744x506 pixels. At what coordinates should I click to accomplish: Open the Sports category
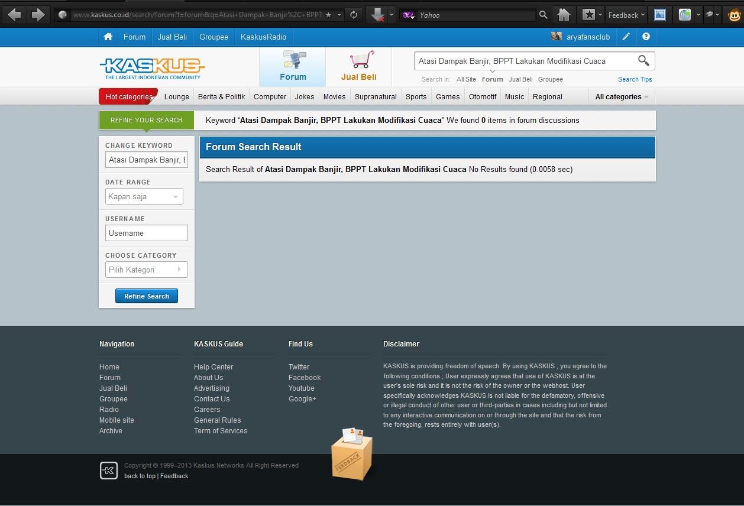pos(416,97)
